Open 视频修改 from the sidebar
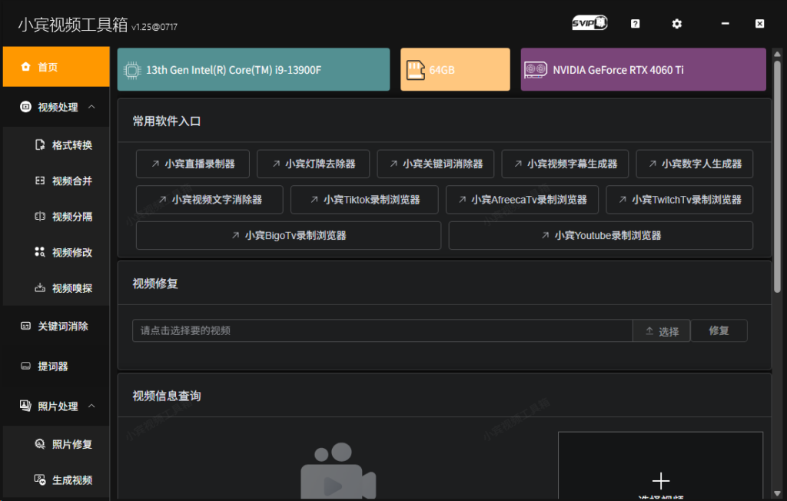 coord(56,252)
